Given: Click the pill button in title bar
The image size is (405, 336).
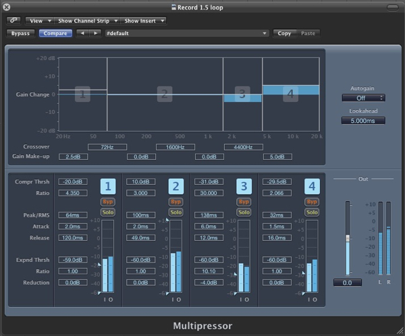Looking at the screenshot, I should tap(393, 7).
